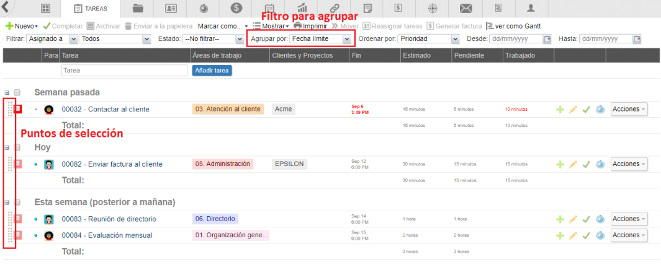Collapse the Hoy group
Screen dimensions: 661x267
pyautogui.click(x=7, y=148)
